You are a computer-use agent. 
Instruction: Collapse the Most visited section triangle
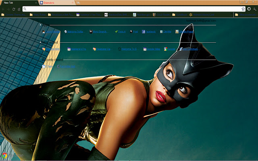[40, 42]
